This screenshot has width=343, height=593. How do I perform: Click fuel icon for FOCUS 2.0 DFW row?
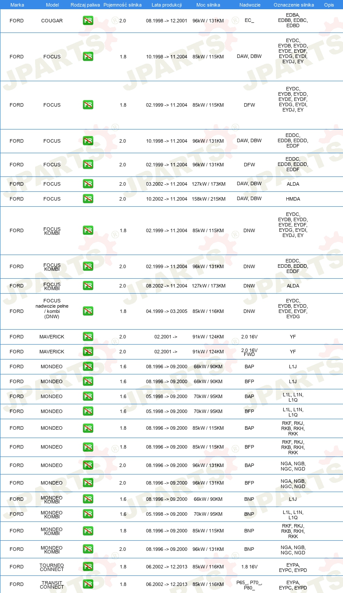[88, 165]
